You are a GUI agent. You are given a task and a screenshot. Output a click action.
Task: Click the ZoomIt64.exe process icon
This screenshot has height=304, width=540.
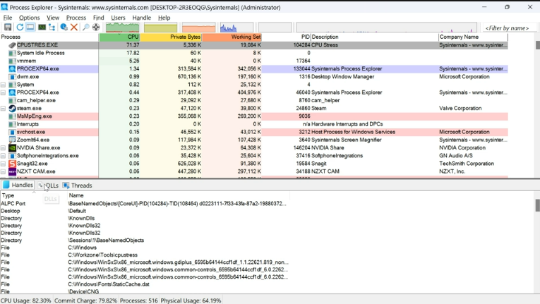[x=12, y=140]
